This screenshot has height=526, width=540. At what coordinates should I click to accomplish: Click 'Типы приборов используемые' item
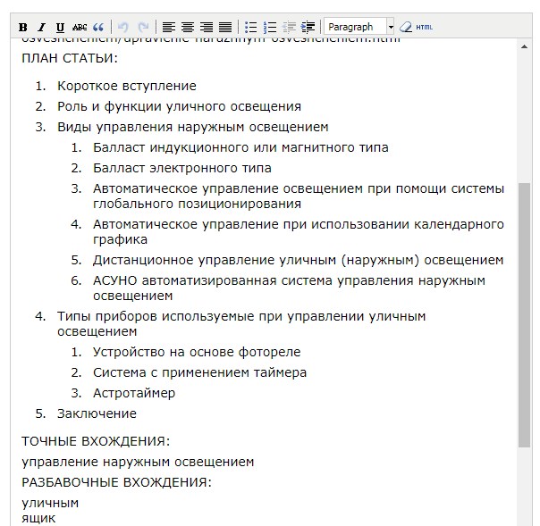[241, 323]
